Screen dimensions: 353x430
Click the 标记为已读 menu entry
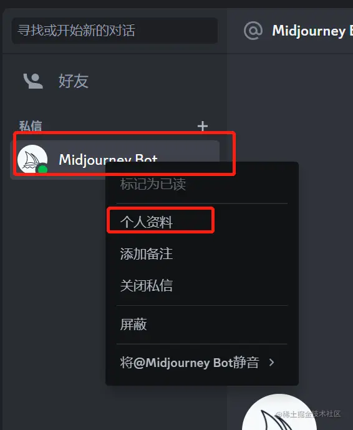coord(153,183)
